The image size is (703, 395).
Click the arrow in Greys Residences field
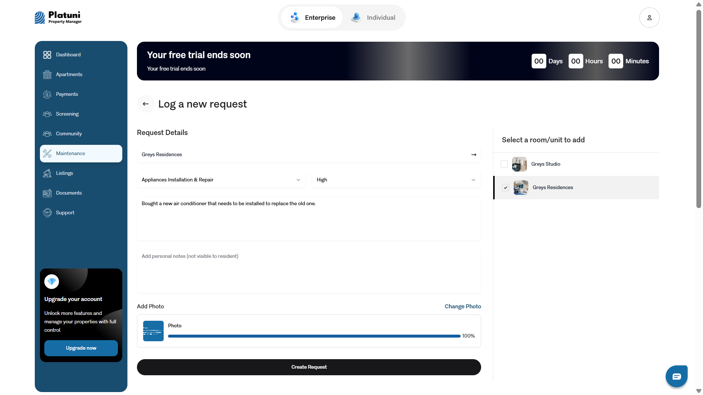[x=474, y=155]
